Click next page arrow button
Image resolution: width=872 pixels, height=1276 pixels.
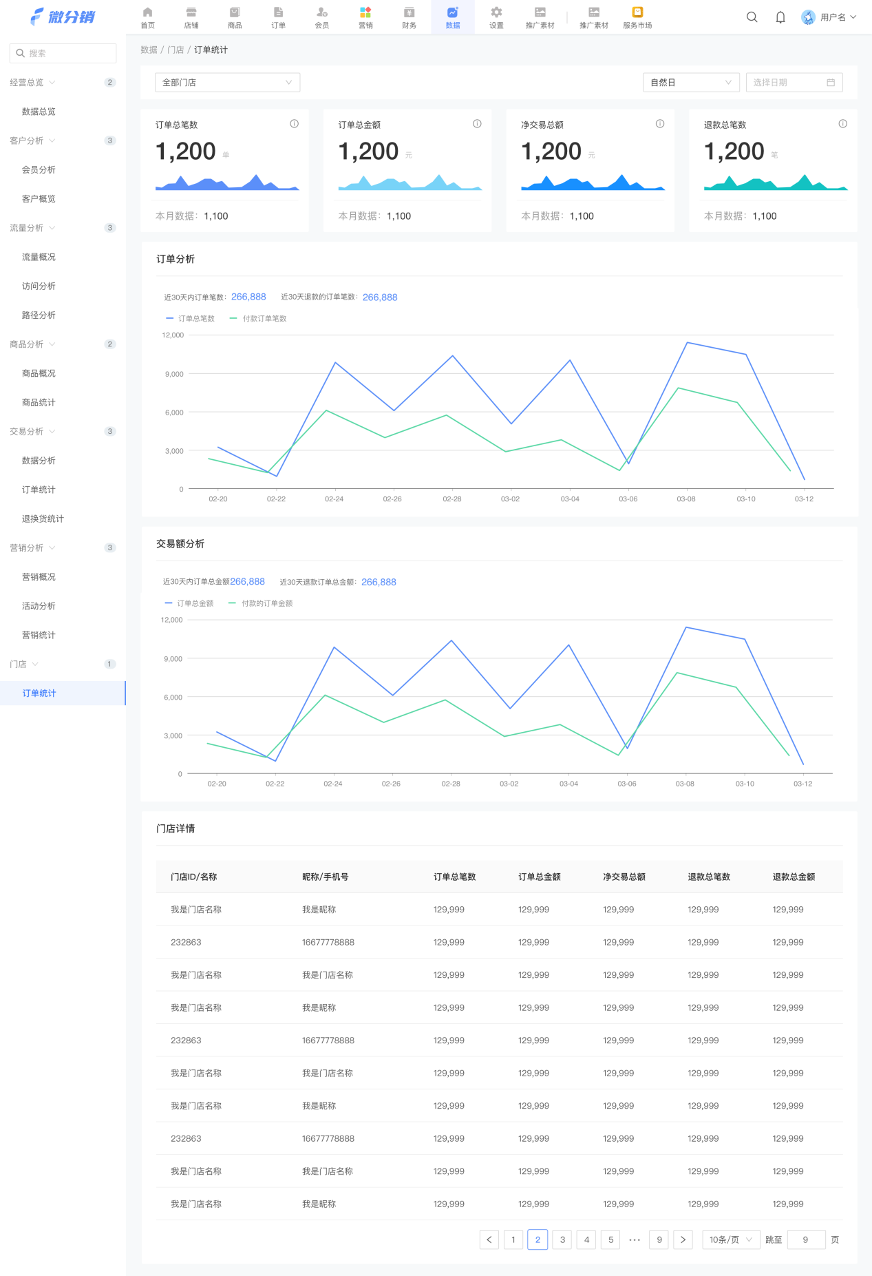[683, 1240]
